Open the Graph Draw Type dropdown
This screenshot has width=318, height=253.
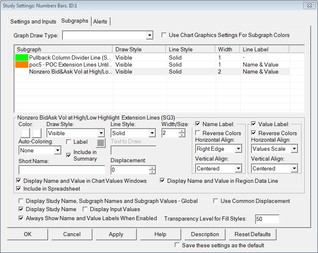(150, 36)
